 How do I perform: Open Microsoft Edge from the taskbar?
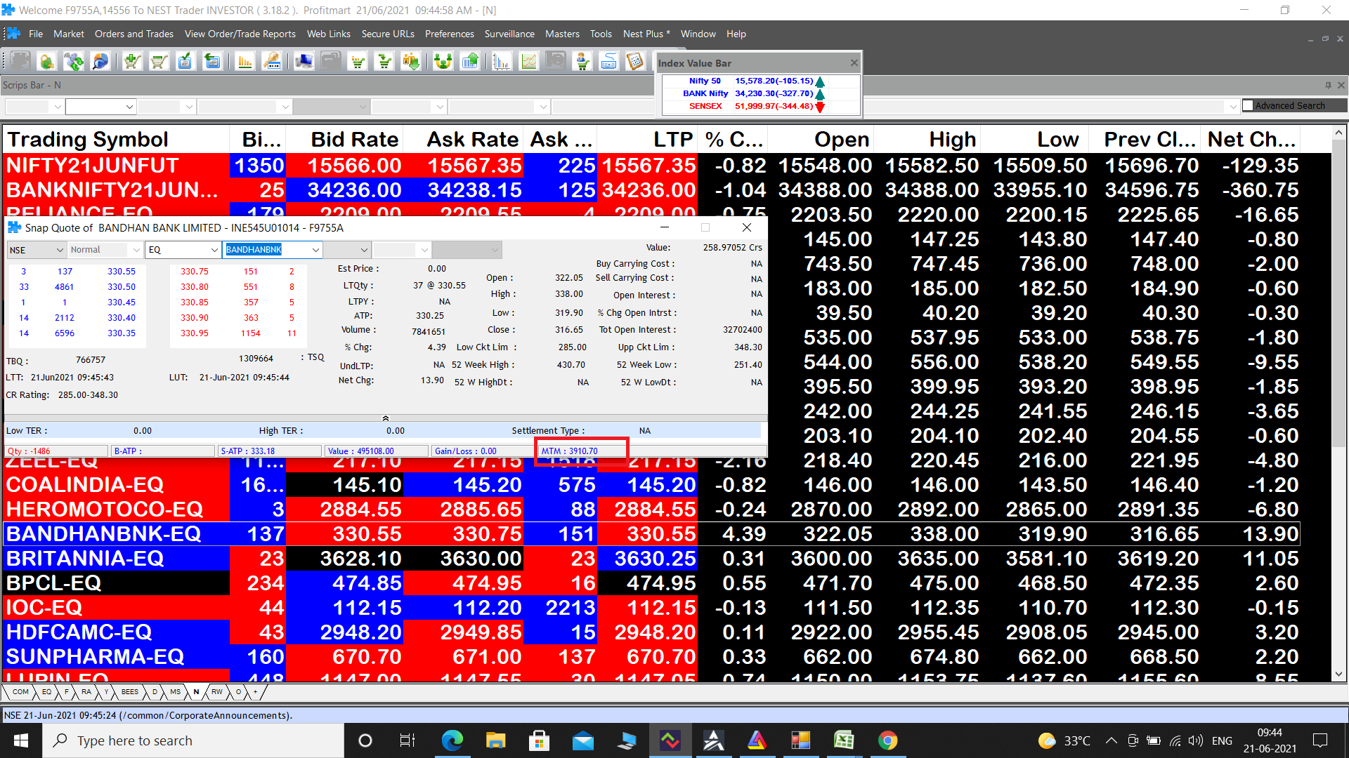tap(452, 740)
